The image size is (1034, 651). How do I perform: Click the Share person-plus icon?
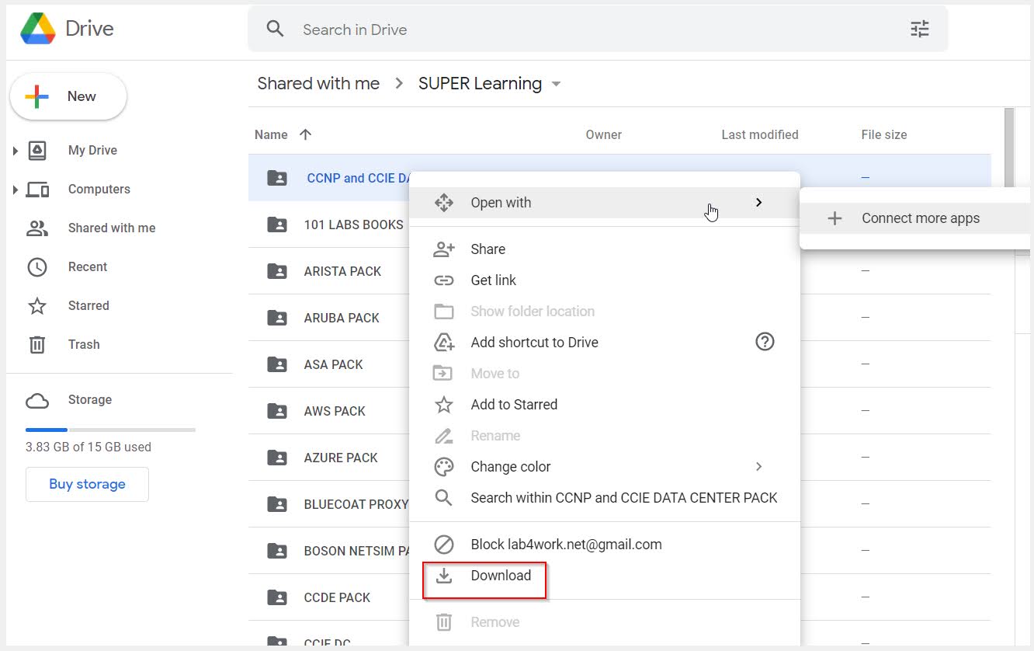click(x=444, y=249)
